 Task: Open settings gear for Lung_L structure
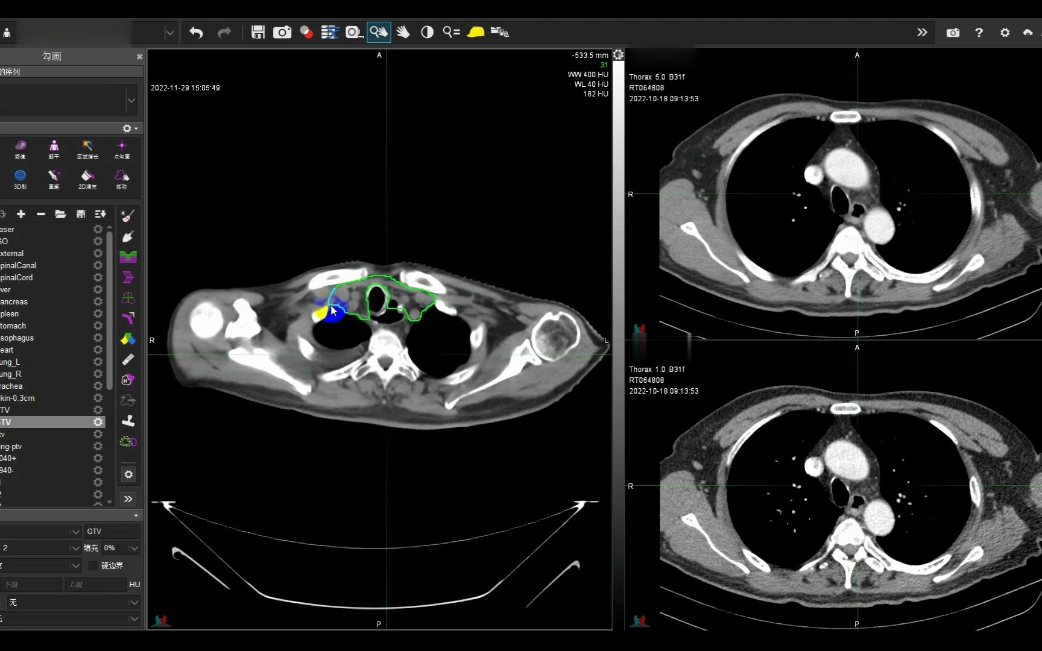pyautogui.click(x=98, y=362)
